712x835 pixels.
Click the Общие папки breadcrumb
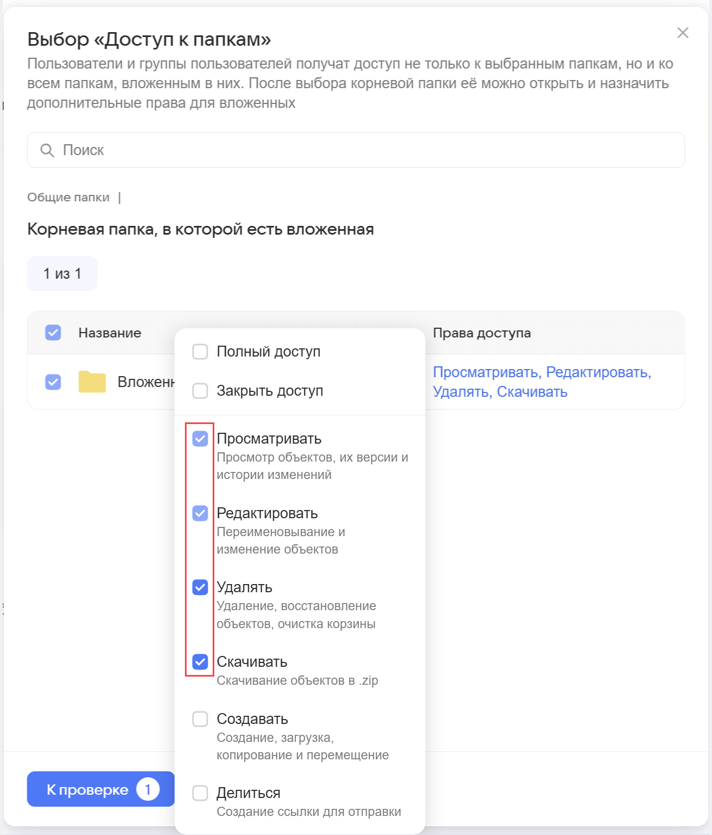(69, 198)
